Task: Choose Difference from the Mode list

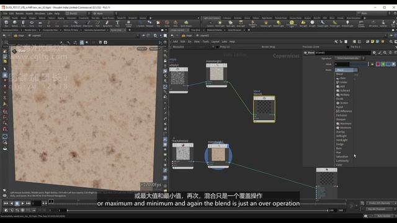Action: click(346, 111)
